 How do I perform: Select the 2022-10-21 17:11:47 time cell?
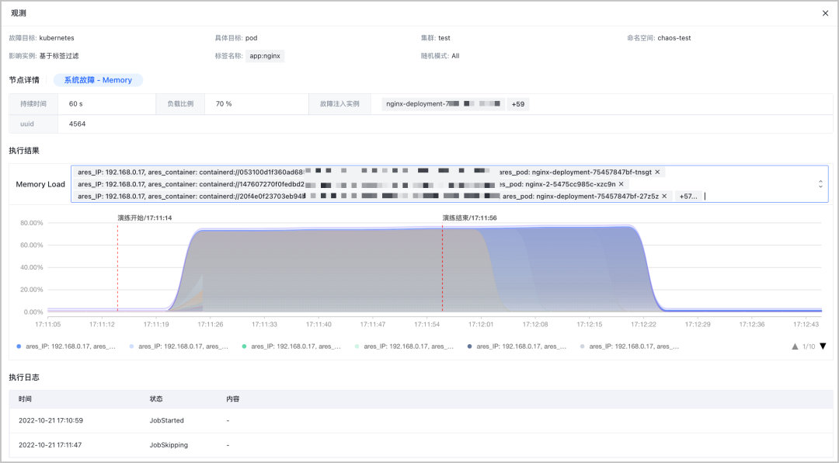coord(50,445)
